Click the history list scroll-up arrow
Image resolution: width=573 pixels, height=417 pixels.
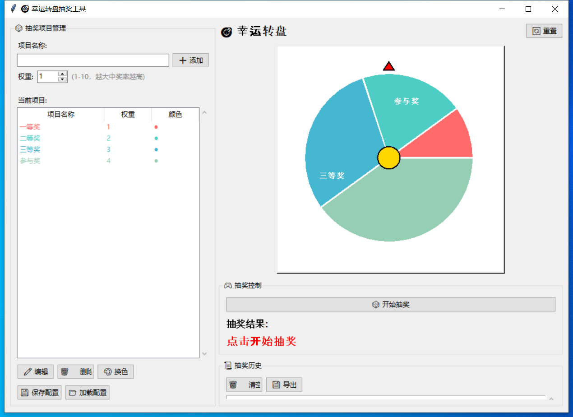tap(551, 399)
